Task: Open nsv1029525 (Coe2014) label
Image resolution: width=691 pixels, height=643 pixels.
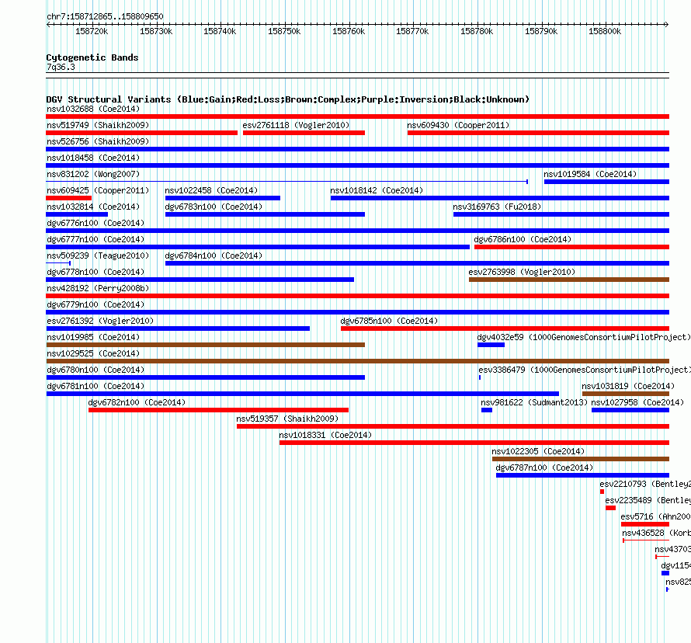Action: tap(93, 353)
